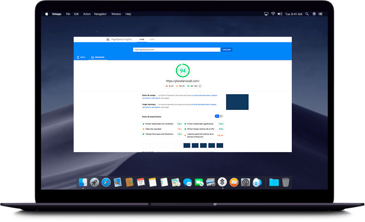The height and width of the screenshot is (222, 365).
Task: Switch to the MÓVIL tab
Action: point(81,57)
